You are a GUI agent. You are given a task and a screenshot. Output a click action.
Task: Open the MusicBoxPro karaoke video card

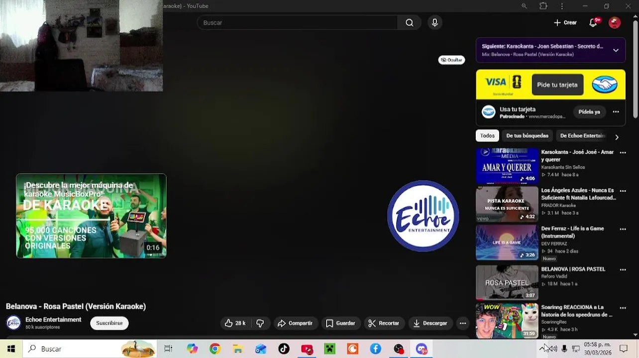click(x=91, y=216)
